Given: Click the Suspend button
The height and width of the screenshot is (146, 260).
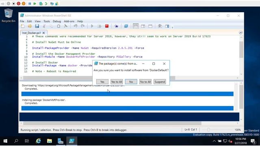Looking at the screenshot, I should point(160,82).
